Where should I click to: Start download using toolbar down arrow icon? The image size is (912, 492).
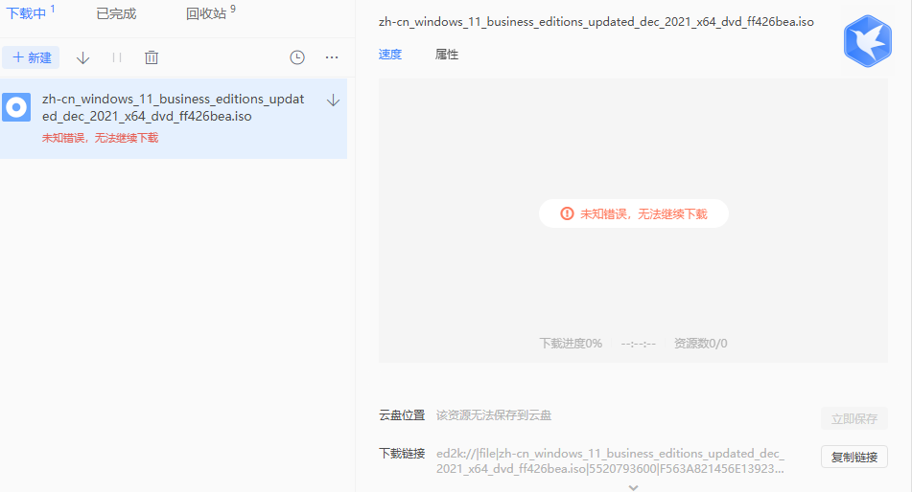[83, 57]
